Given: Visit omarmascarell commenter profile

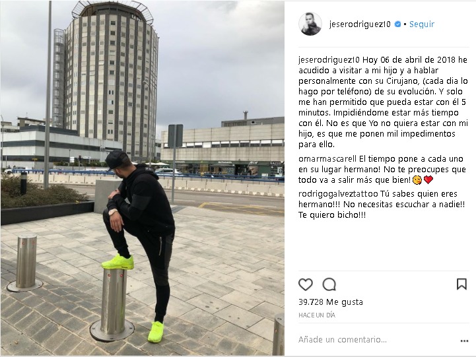Looking at the screenshot, I should pyautogui.click(x=327, y=158).
